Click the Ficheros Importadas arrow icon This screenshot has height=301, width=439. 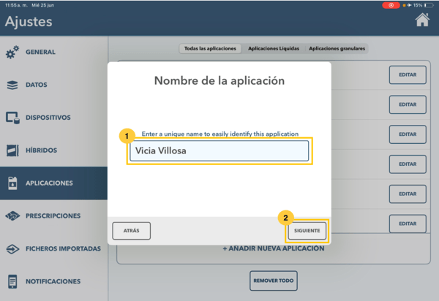click(12, 248)
